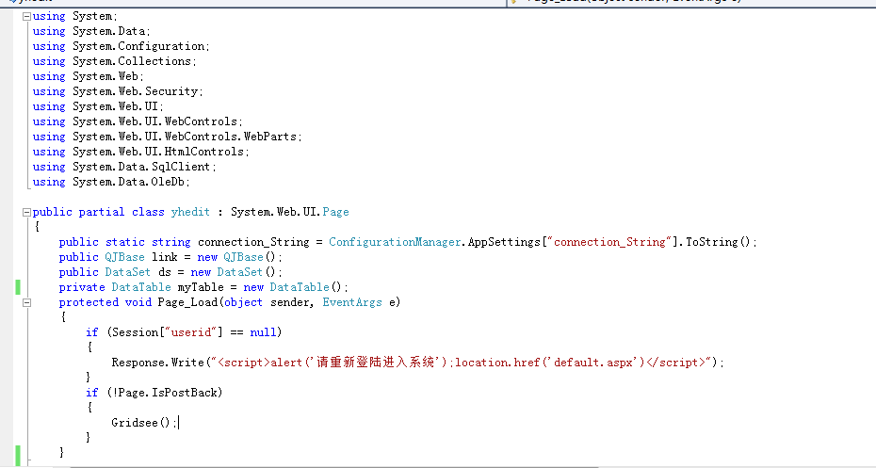
Task: Click 'Security' in System.Web.Security
Action: tap(171, 91)
